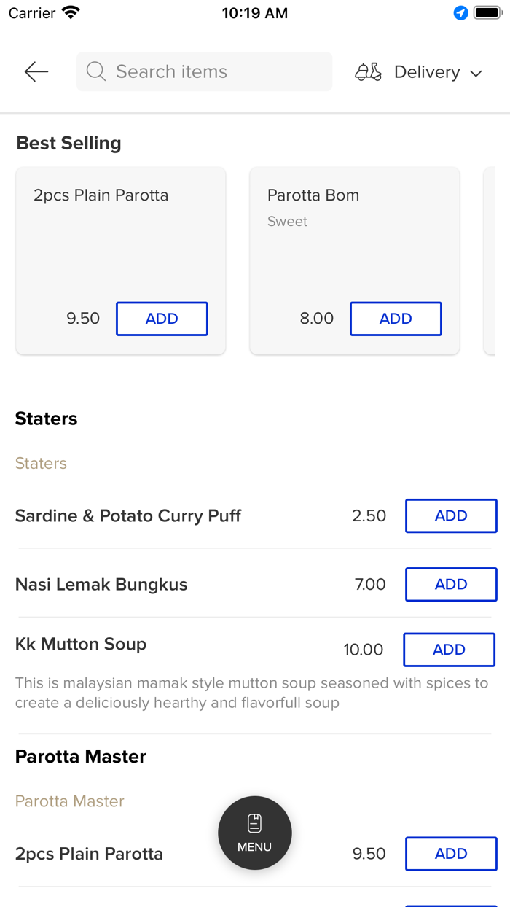Tap the back arrow icon

pyautogui.click(x=35, y=71)
